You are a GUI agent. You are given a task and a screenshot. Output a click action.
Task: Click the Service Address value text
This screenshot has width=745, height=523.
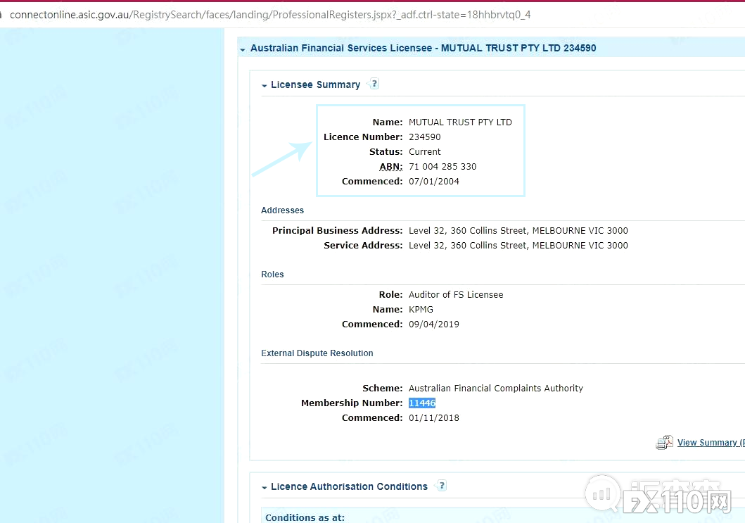pyautogui.click(x=518, y=246)
